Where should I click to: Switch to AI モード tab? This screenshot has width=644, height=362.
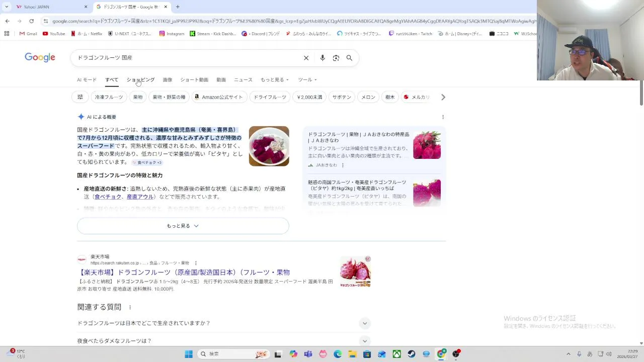(87, 80)
